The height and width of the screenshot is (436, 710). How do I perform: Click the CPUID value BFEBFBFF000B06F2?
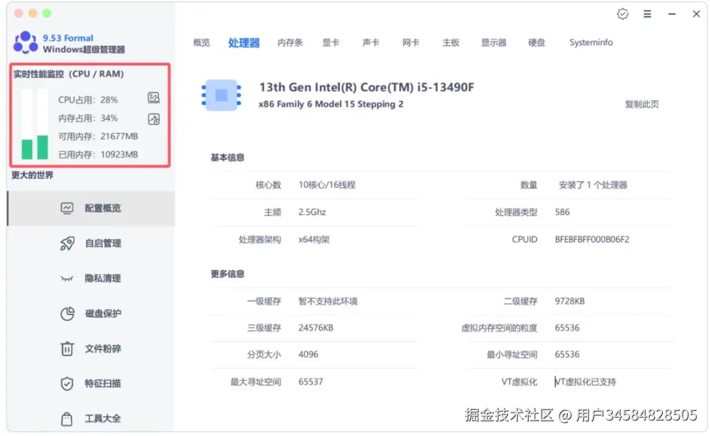592,239
